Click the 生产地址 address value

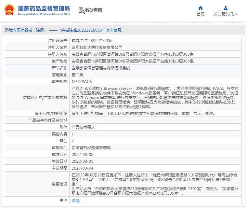pyautogui.click(x=133, y=61)
